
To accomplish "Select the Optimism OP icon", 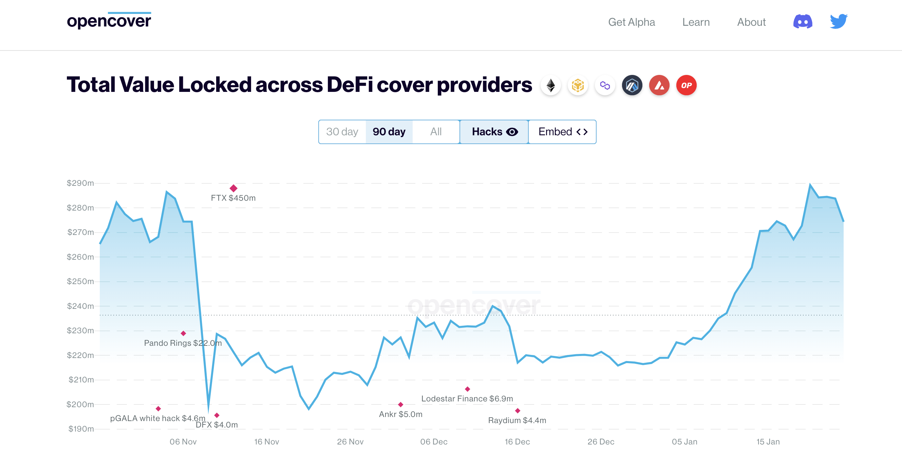I will (686, 85).
